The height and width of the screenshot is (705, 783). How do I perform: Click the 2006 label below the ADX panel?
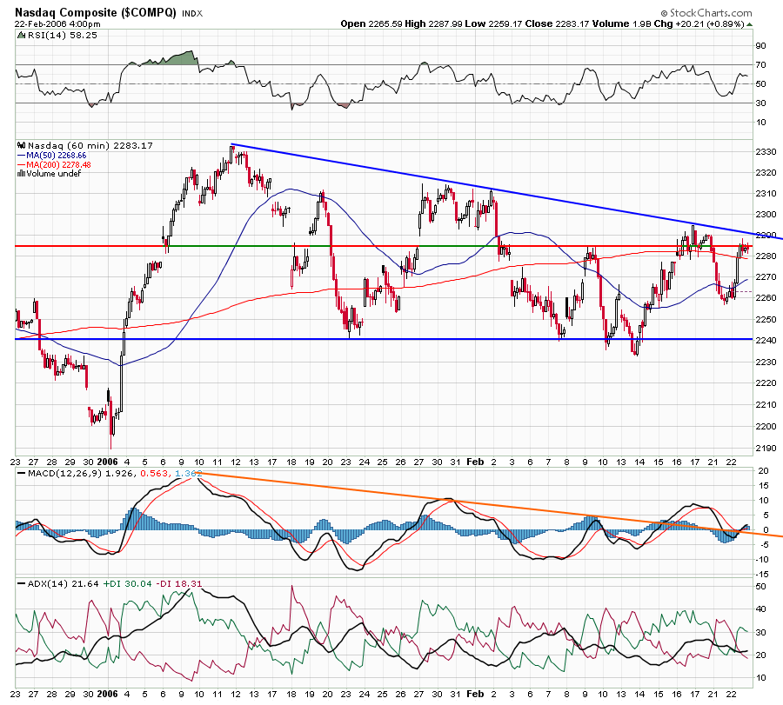[107, 694]
